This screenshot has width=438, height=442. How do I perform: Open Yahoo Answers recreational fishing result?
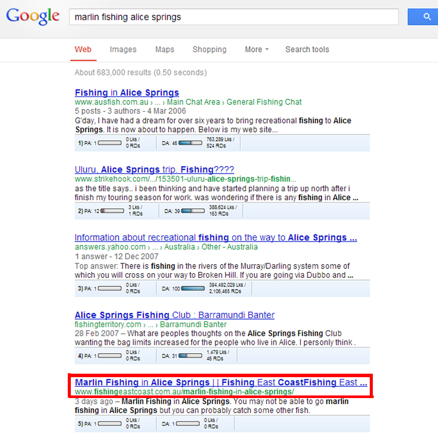(x=216, y=238)
